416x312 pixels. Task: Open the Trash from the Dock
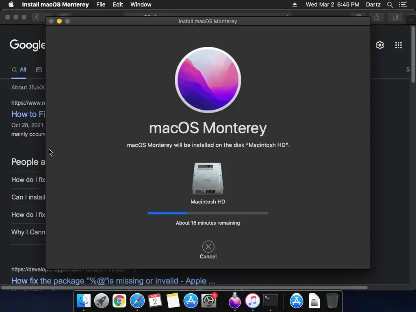tap(332, 301)
